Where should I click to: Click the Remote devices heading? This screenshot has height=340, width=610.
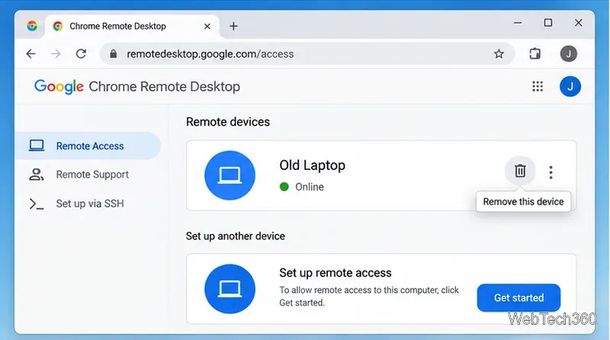pos(227,122)
